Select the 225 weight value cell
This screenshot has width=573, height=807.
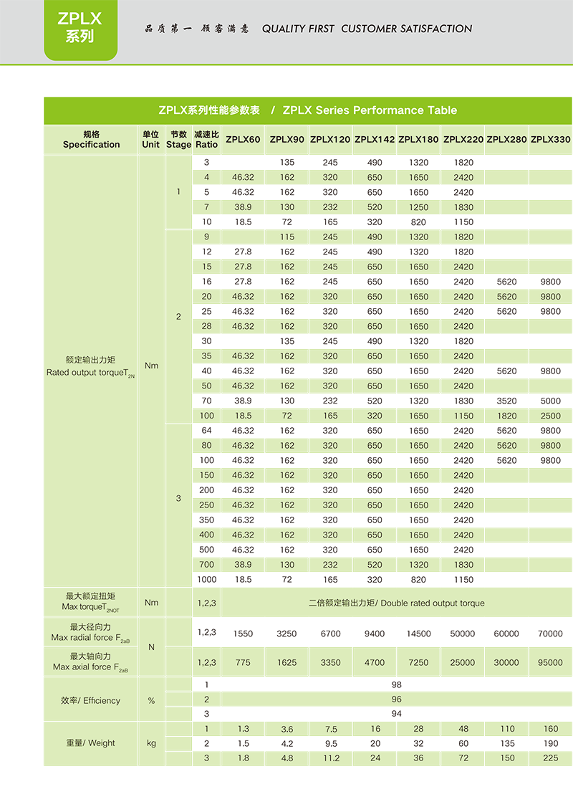tap(550, 758)
